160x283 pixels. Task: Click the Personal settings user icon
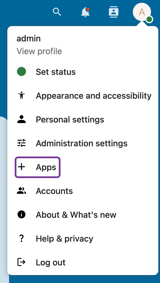coord(21,119)
